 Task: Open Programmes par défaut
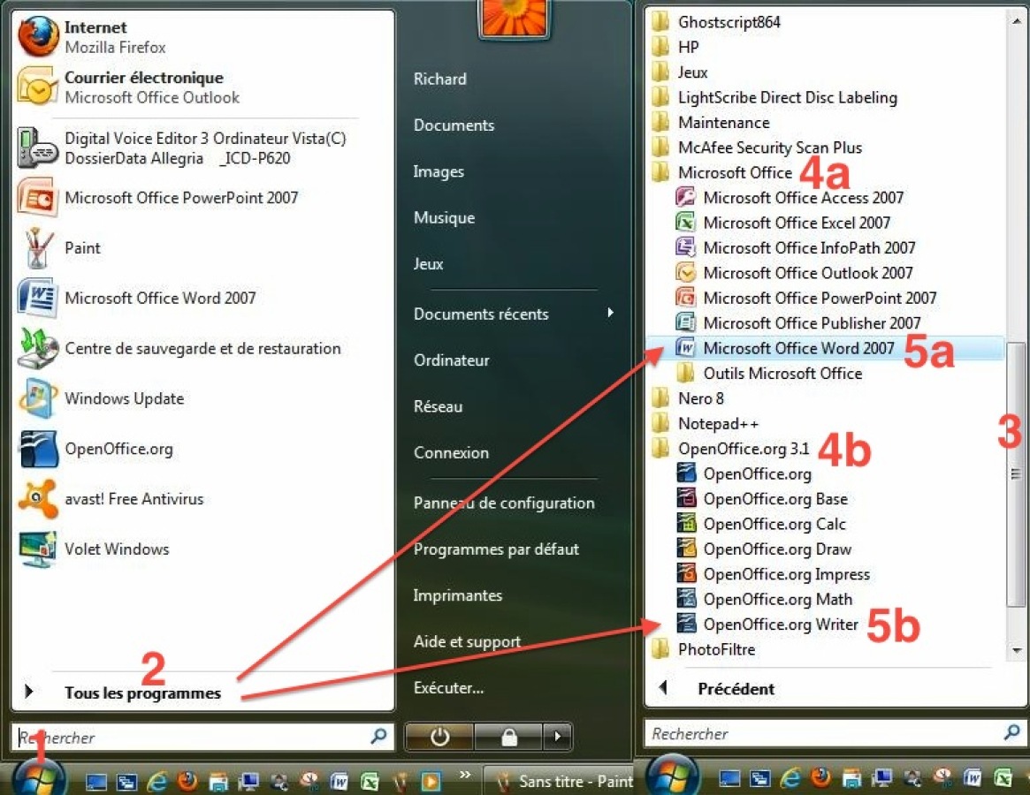(496, 549)
